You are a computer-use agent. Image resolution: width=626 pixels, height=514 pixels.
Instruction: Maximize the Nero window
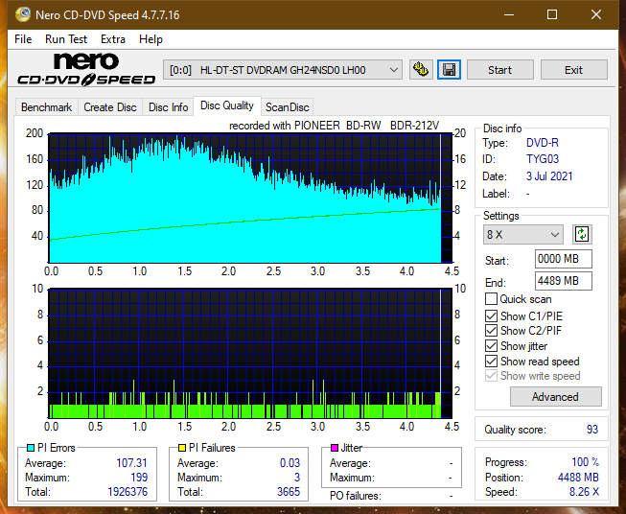552,14
